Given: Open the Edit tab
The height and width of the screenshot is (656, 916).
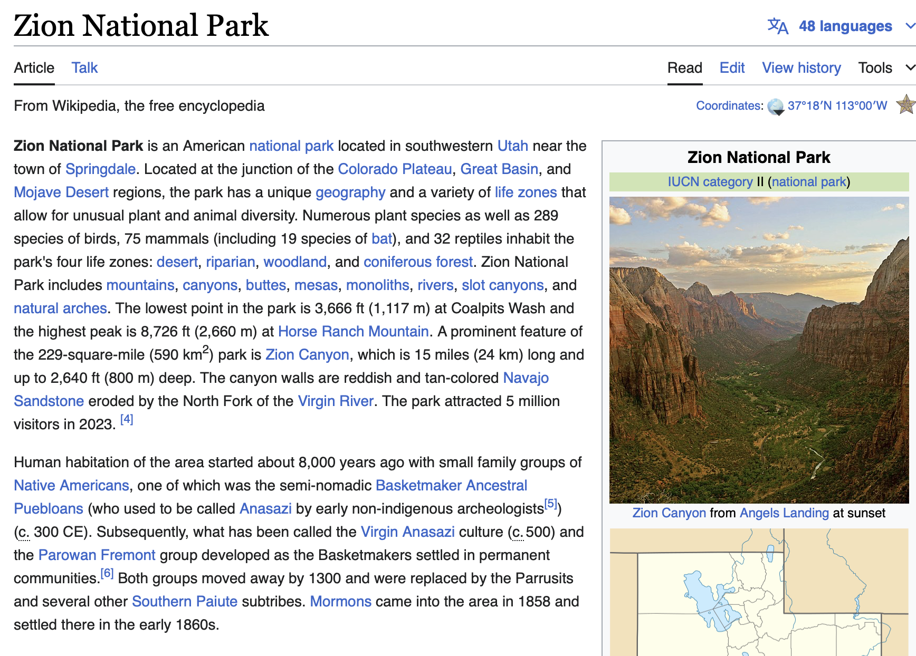Looking at the screenshot, I should 732,67.
